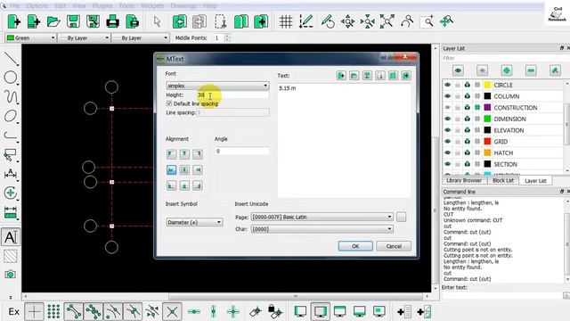This screenshot has width=570, height=321.
Task: Toggle the grid display icon
Action: pos(286,21)
